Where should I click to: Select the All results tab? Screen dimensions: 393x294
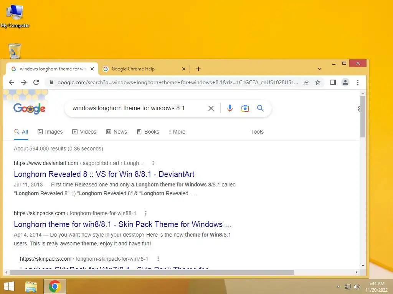point(21,132)
